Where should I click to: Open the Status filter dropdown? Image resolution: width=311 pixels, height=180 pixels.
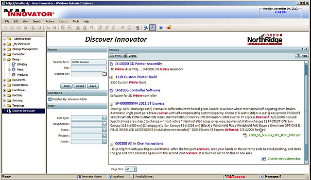104,130
